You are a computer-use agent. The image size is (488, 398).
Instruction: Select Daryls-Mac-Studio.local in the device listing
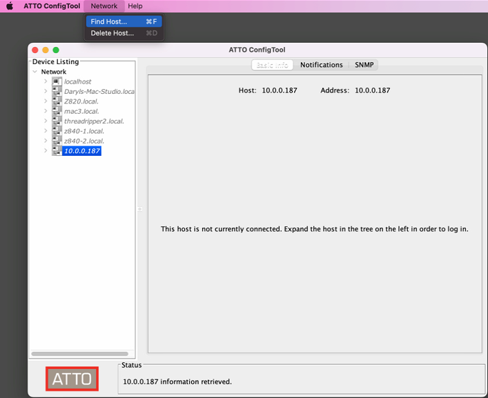point(99,92)
